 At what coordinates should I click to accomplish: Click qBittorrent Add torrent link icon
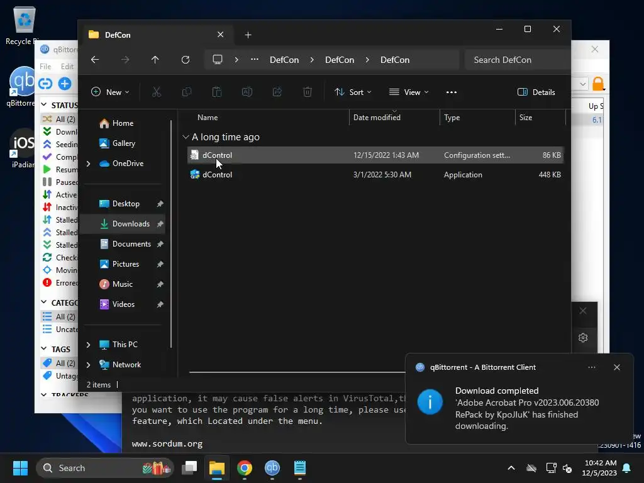(45, 84)
